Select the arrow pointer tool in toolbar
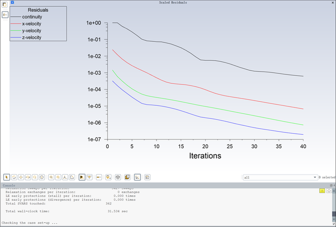 pyautogui.click(x=7, y=177)
